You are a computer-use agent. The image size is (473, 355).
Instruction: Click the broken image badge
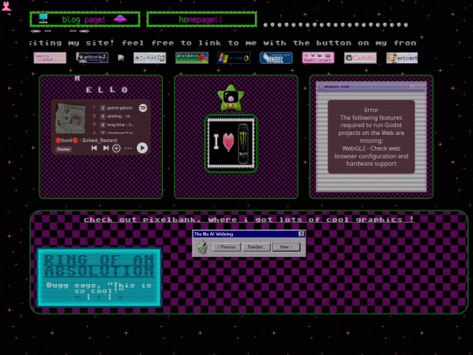(x=121, y=58)
